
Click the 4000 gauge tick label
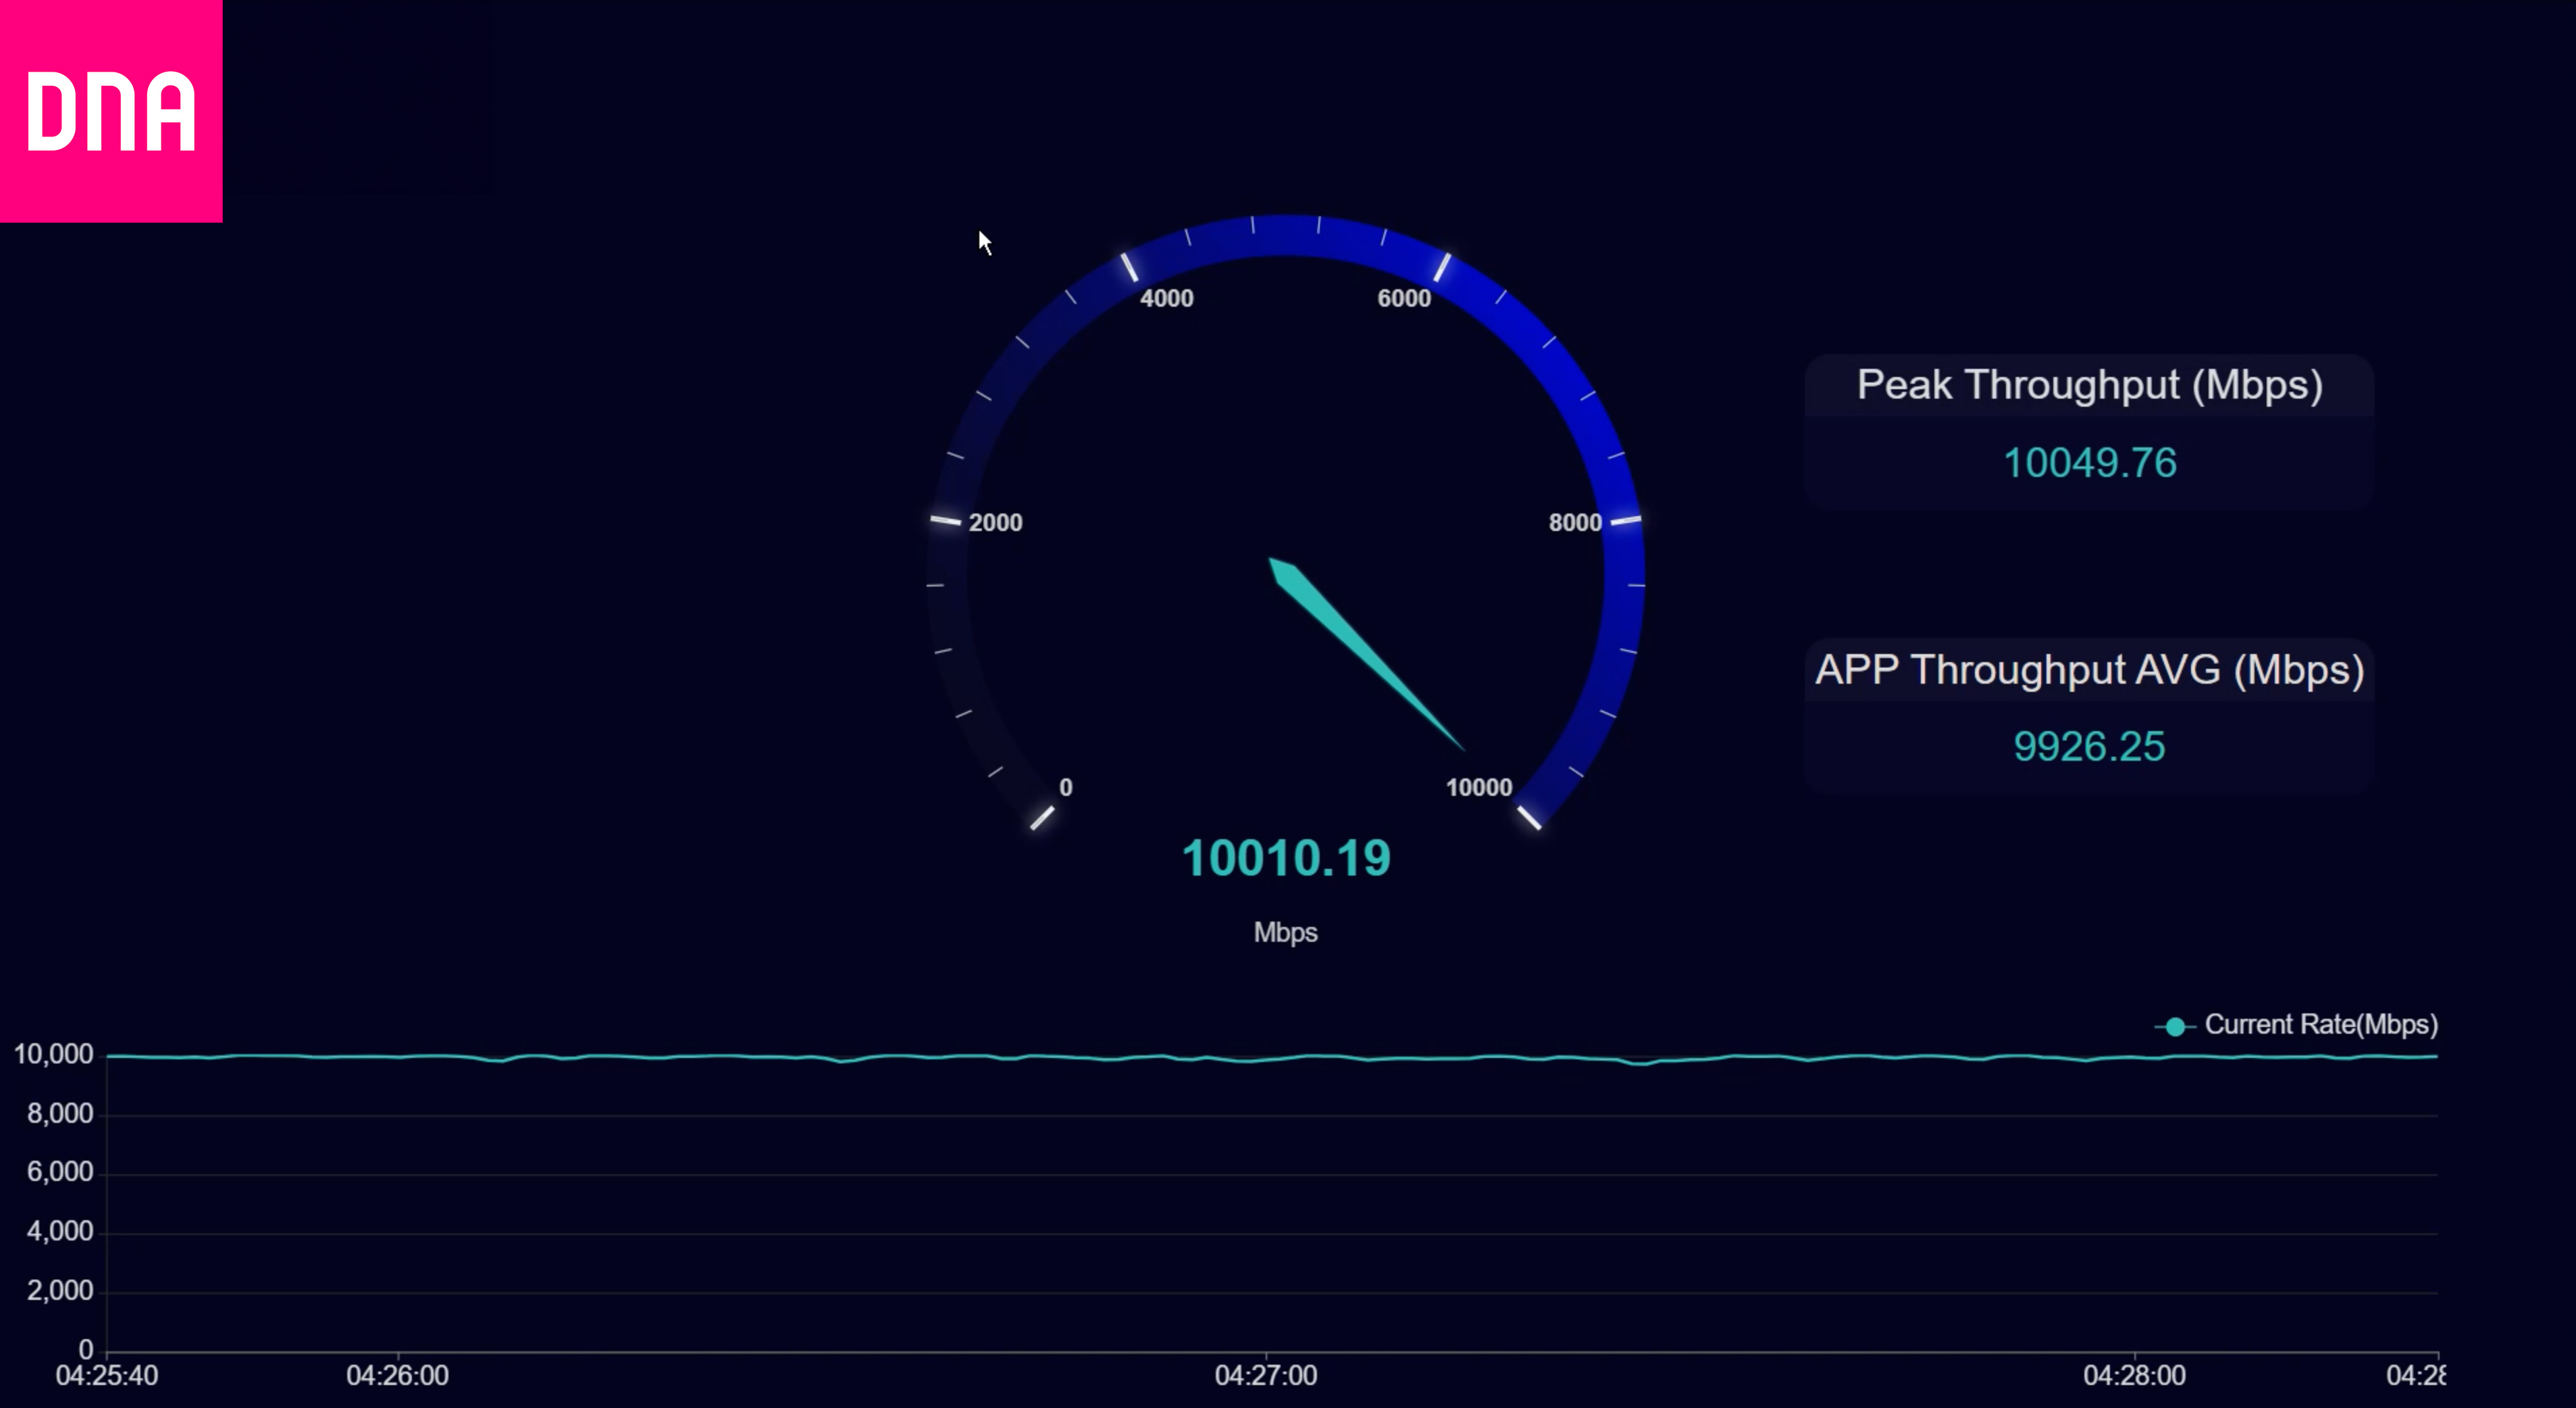(x=1166, y=298)
